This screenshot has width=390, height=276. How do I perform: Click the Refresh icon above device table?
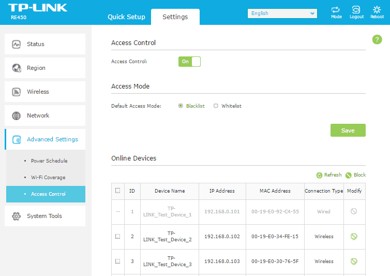click(320, 176)
